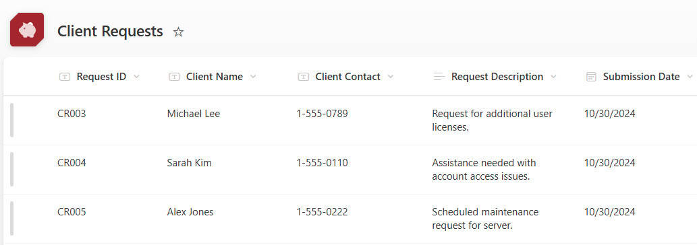Select the CR003 row using its handle
This screenshot has width=697, height=245.
click(11, 120)
